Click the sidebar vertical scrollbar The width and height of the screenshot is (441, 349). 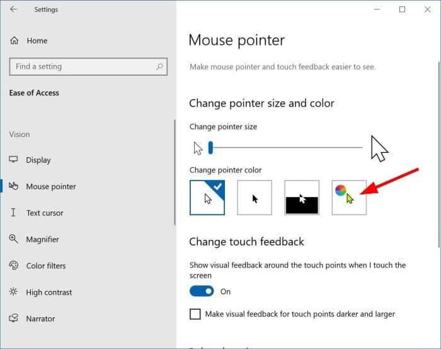(175, 172)
